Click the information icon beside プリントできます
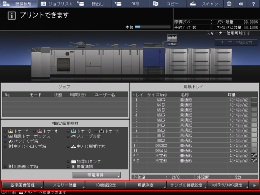 (x=12, y=16)
